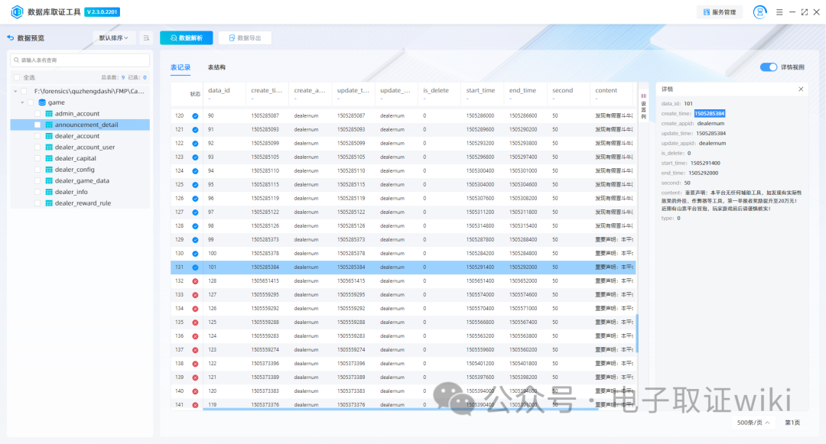Open the 默认排序 sort dropdown
The image size is (826, 444).
[x=114, y=38]
